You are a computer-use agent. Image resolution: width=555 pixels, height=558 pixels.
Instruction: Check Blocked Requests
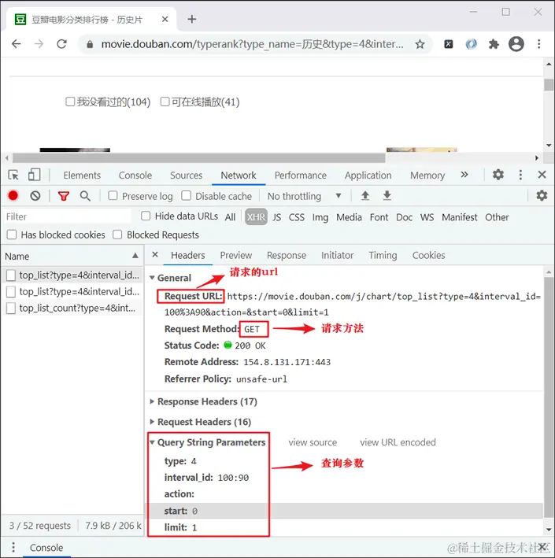click(x=117, y=235)
